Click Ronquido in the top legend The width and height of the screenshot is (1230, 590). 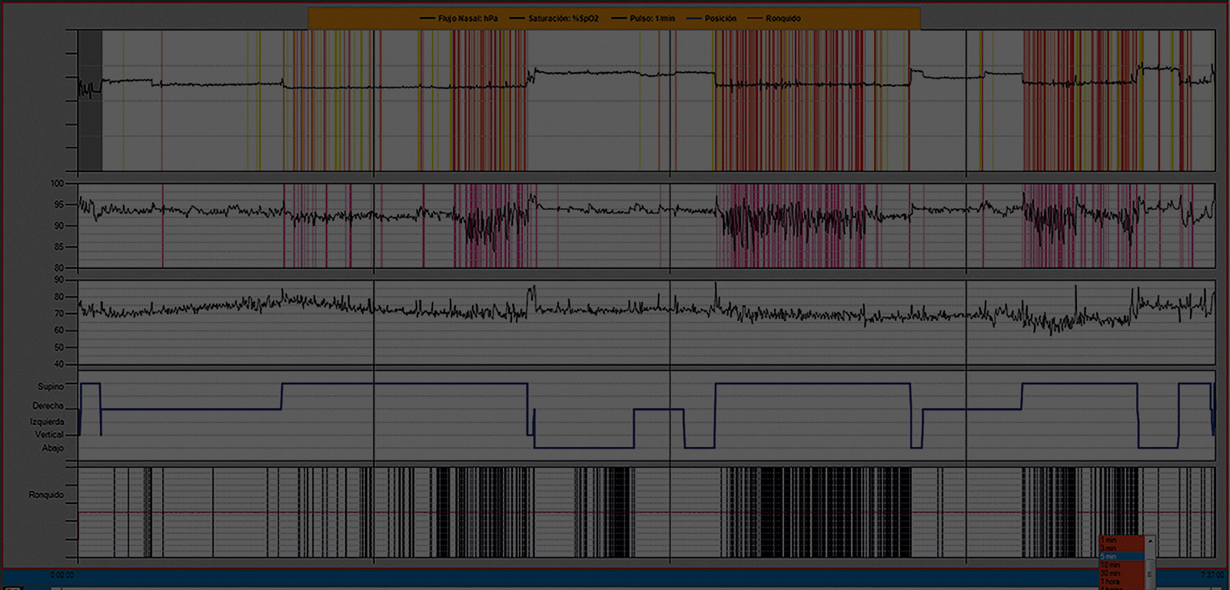(782, 18)
